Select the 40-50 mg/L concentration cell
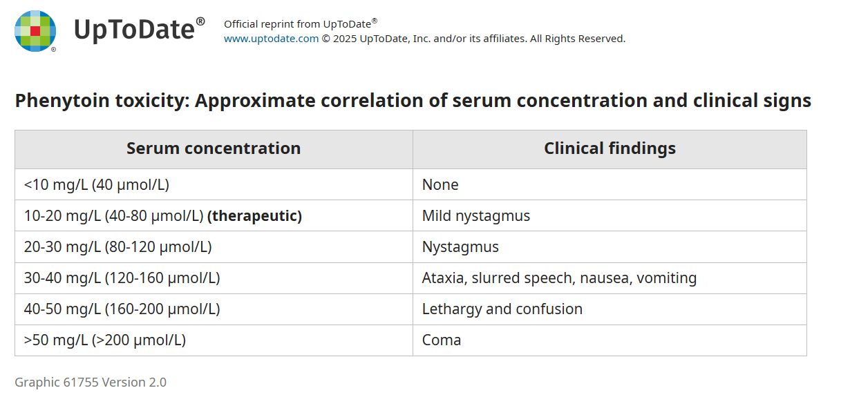This screenshot has height=397, width=850. click(x=122, y=309)
